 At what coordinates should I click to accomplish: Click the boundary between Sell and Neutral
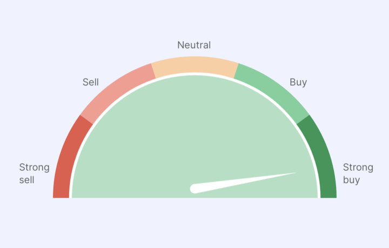click(153, 71)
